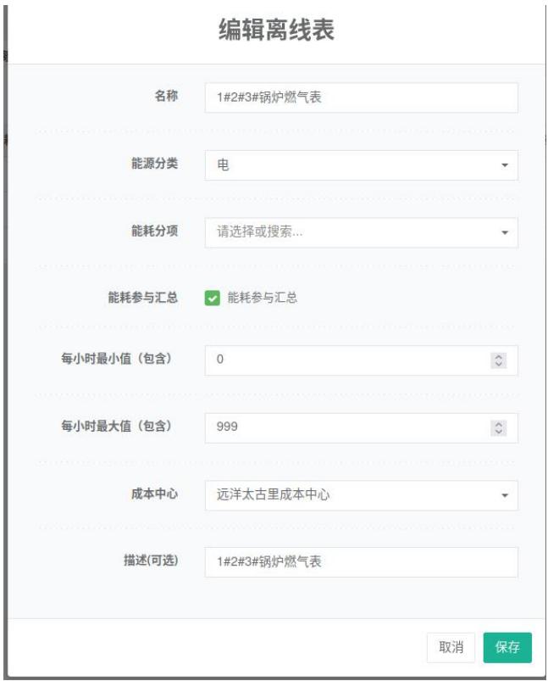Click the caret arrow of 能源分类

click(505, 165)
